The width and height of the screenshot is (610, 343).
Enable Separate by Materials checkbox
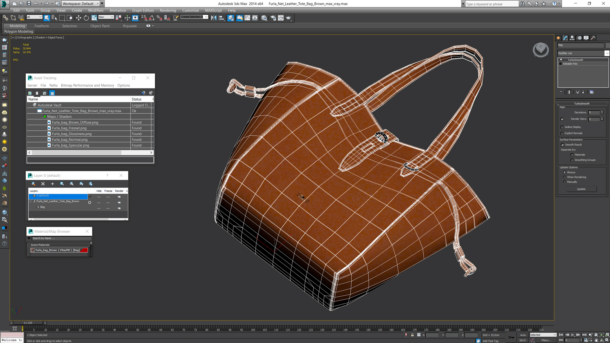pos(572,155)
